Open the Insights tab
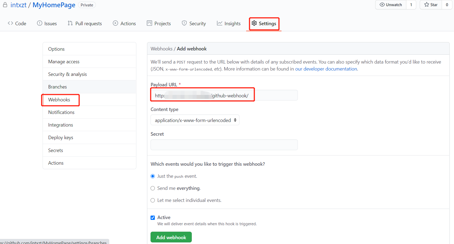 click(x=229, y=24)
